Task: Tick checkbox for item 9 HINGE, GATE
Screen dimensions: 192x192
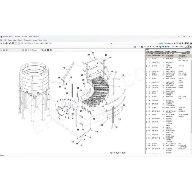Action: (x=146, y=86)
